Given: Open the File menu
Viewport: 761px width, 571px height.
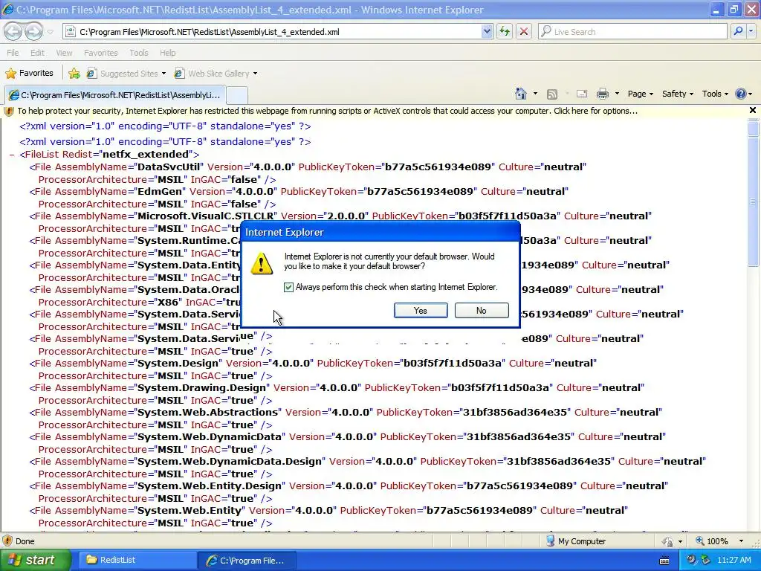Looking at the screenshot, I should pyautogui.click(x=13, y=53).
